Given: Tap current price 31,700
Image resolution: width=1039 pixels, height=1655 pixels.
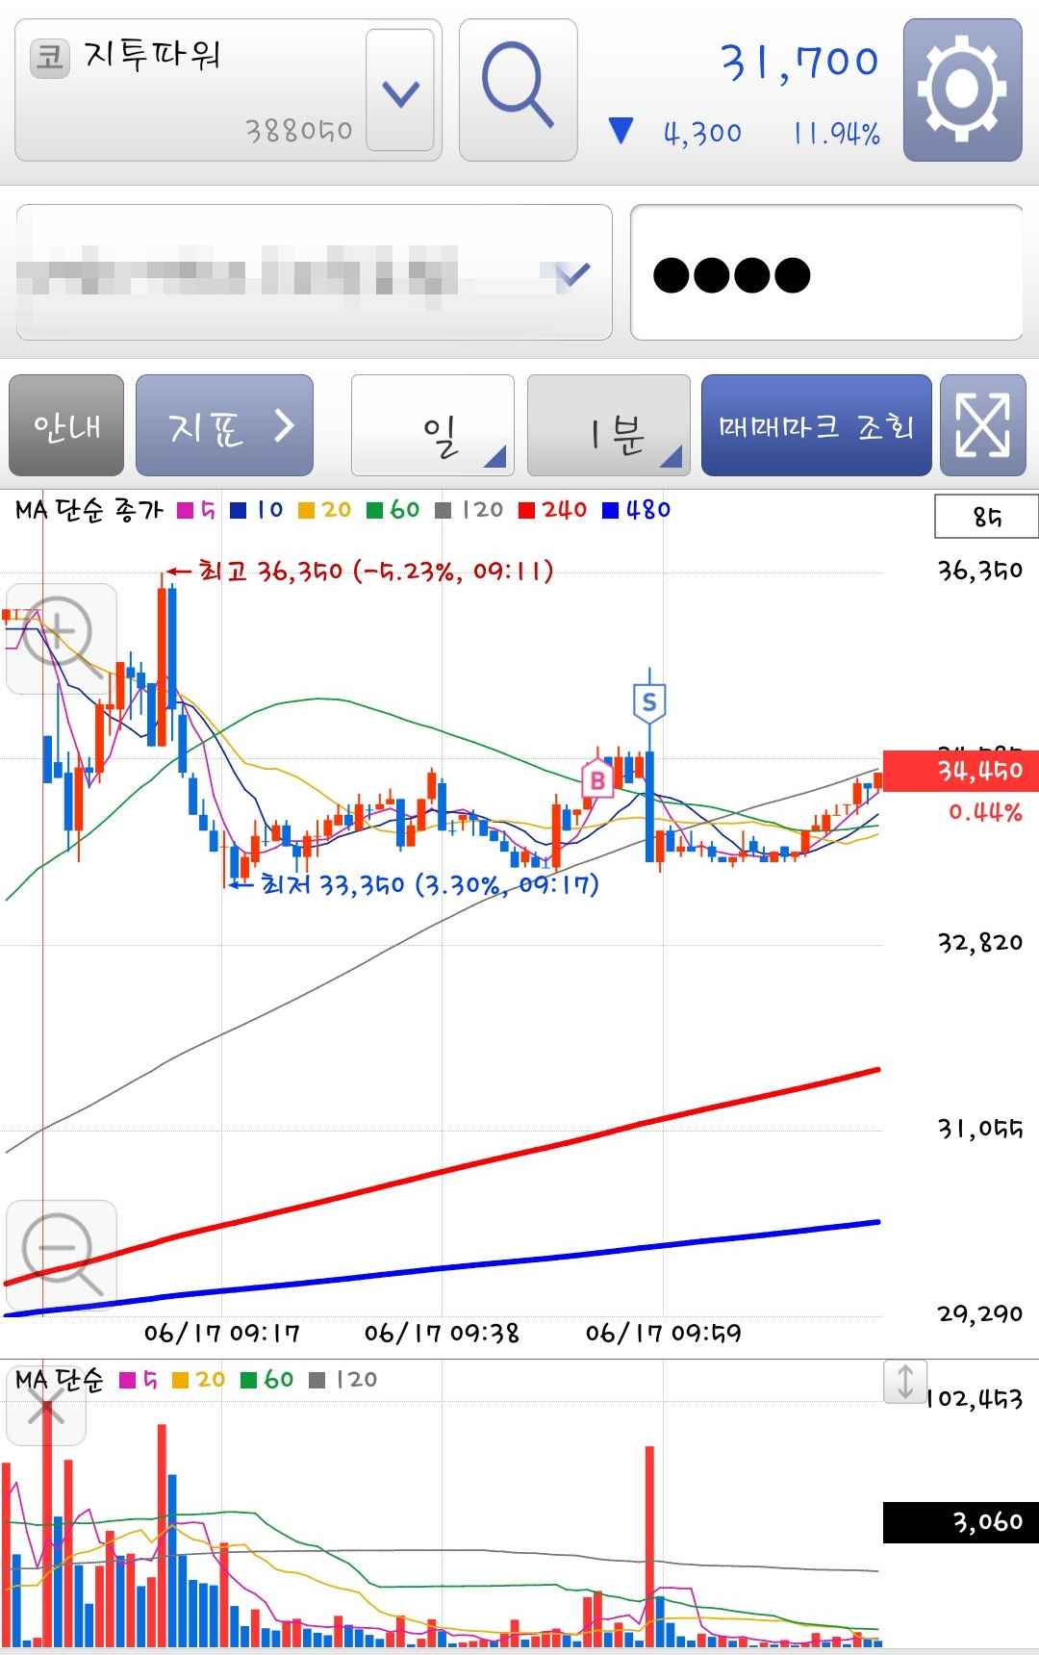Looking at the screenshot, I should pos(799,62).
